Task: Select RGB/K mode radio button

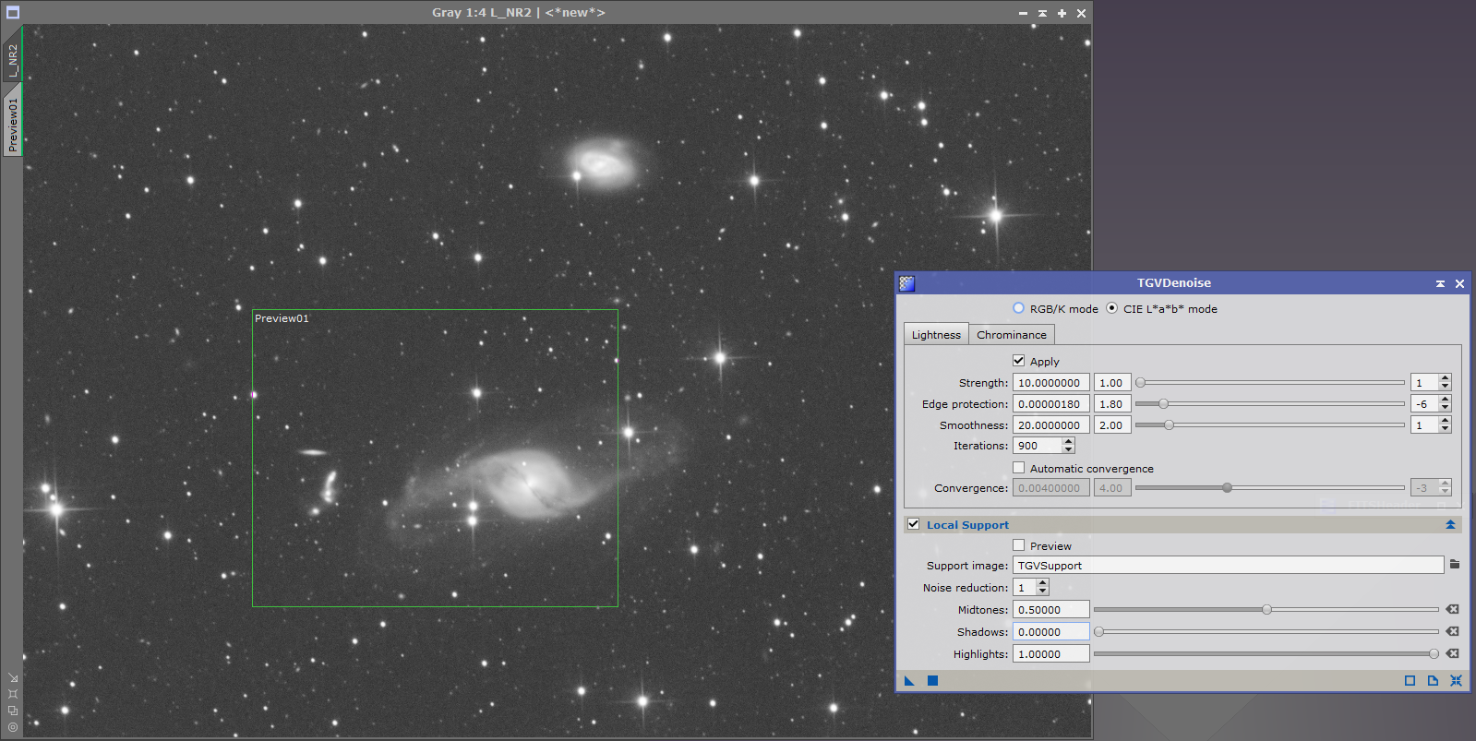Action: (x=1019, y=308)
